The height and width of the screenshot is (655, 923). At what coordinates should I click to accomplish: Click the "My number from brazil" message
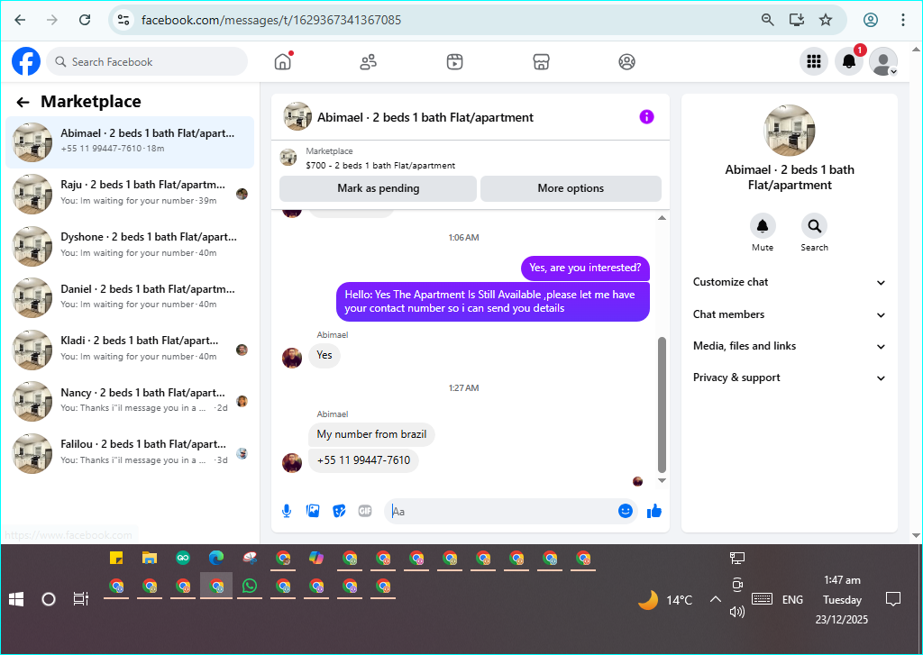[x=371, y=434]
